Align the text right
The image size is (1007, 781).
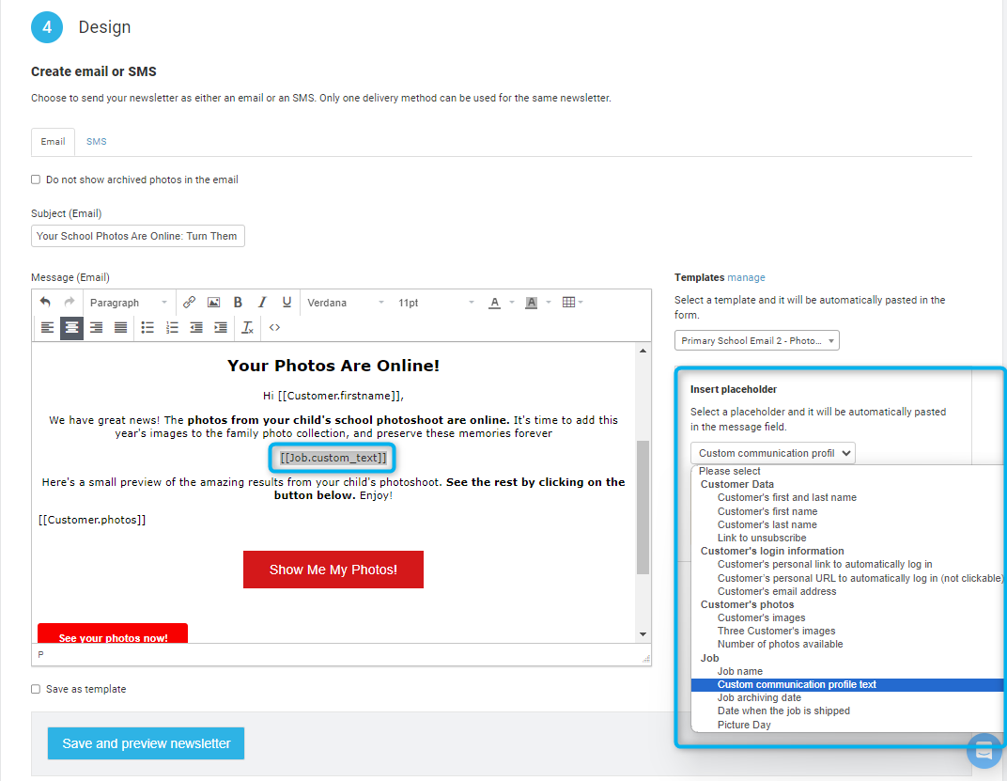tap(97, 328)
